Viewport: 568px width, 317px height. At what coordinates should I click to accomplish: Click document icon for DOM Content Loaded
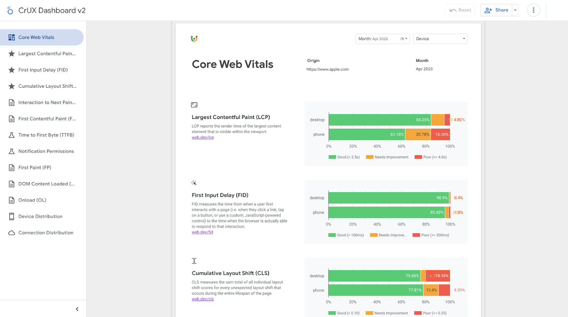pyautogui.click(x=12, y=184)
